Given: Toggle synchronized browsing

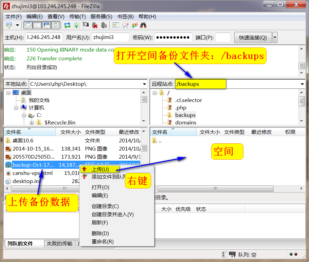Looking at the screenshot, I should pos(134,25).
